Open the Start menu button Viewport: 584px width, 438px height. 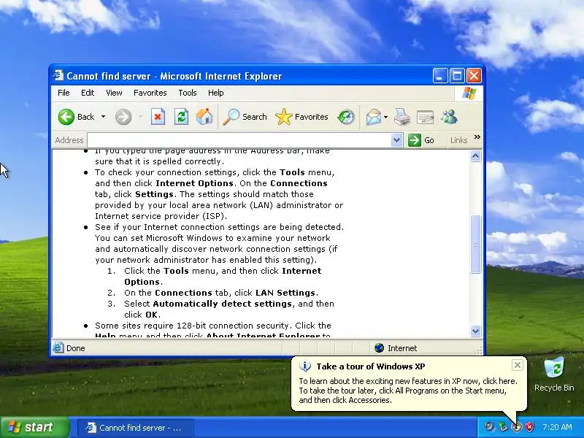point(35,427)
